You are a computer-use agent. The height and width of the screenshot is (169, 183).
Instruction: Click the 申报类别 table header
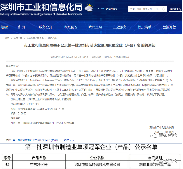tap(155, 158)
